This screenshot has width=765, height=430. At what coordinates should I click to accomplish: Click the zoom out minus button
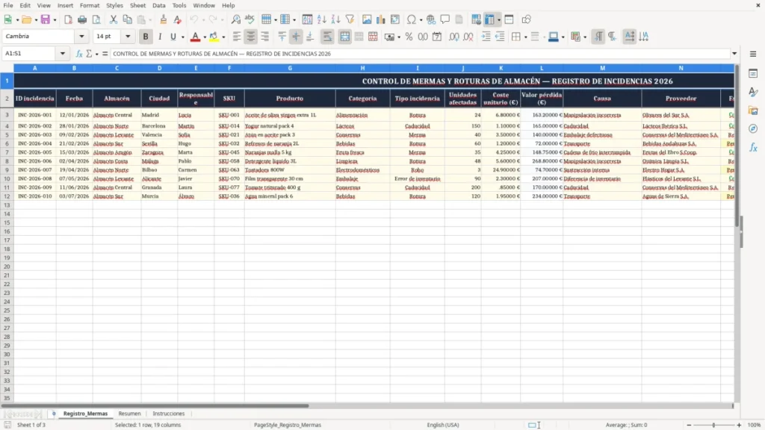pyautogui.click(x=689, y=425)
